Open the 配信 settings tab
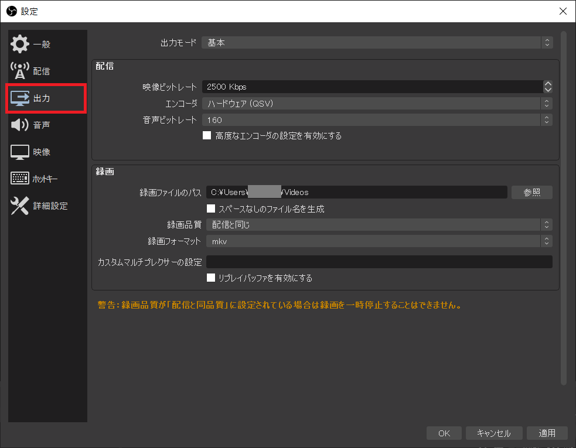Viewport: 576px width, 448px height. 47,71
